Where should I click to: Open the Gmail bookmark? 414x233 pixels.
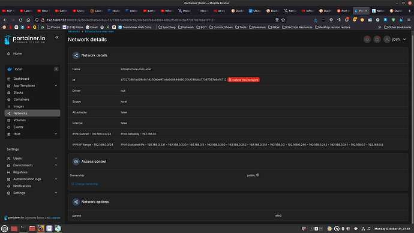tap(92, 27)
